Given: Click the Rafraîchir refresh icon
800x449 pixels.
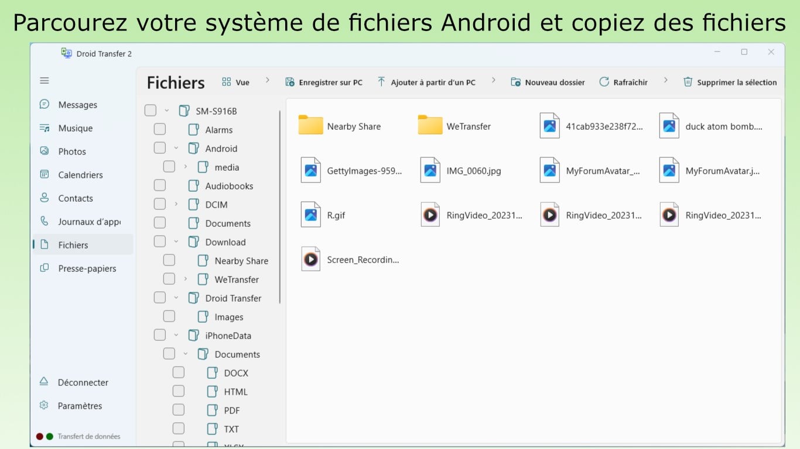Looking at the screenshot, I should point(604,82).
